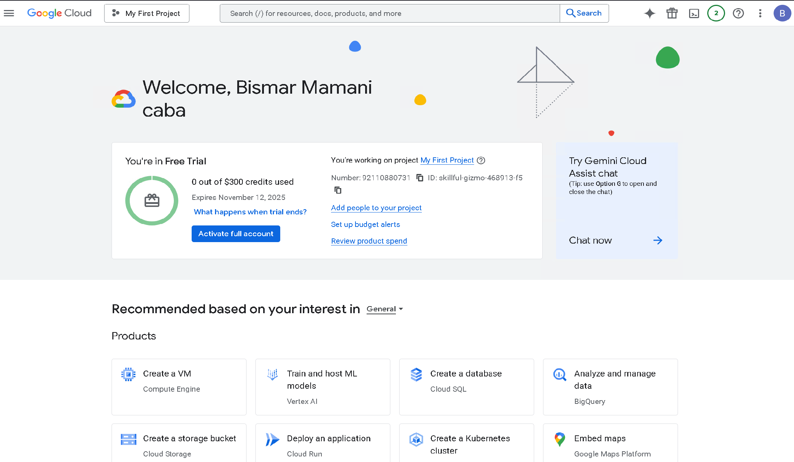Click the project help circle icon
The height and width of the screenshot is (462, 794).
coord(481,160)
